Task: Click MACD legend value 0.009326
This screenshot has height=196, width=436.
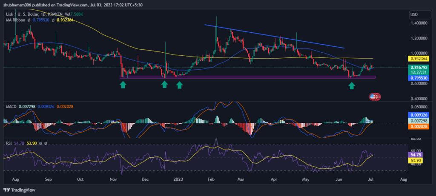Action: tap(46, 106)
